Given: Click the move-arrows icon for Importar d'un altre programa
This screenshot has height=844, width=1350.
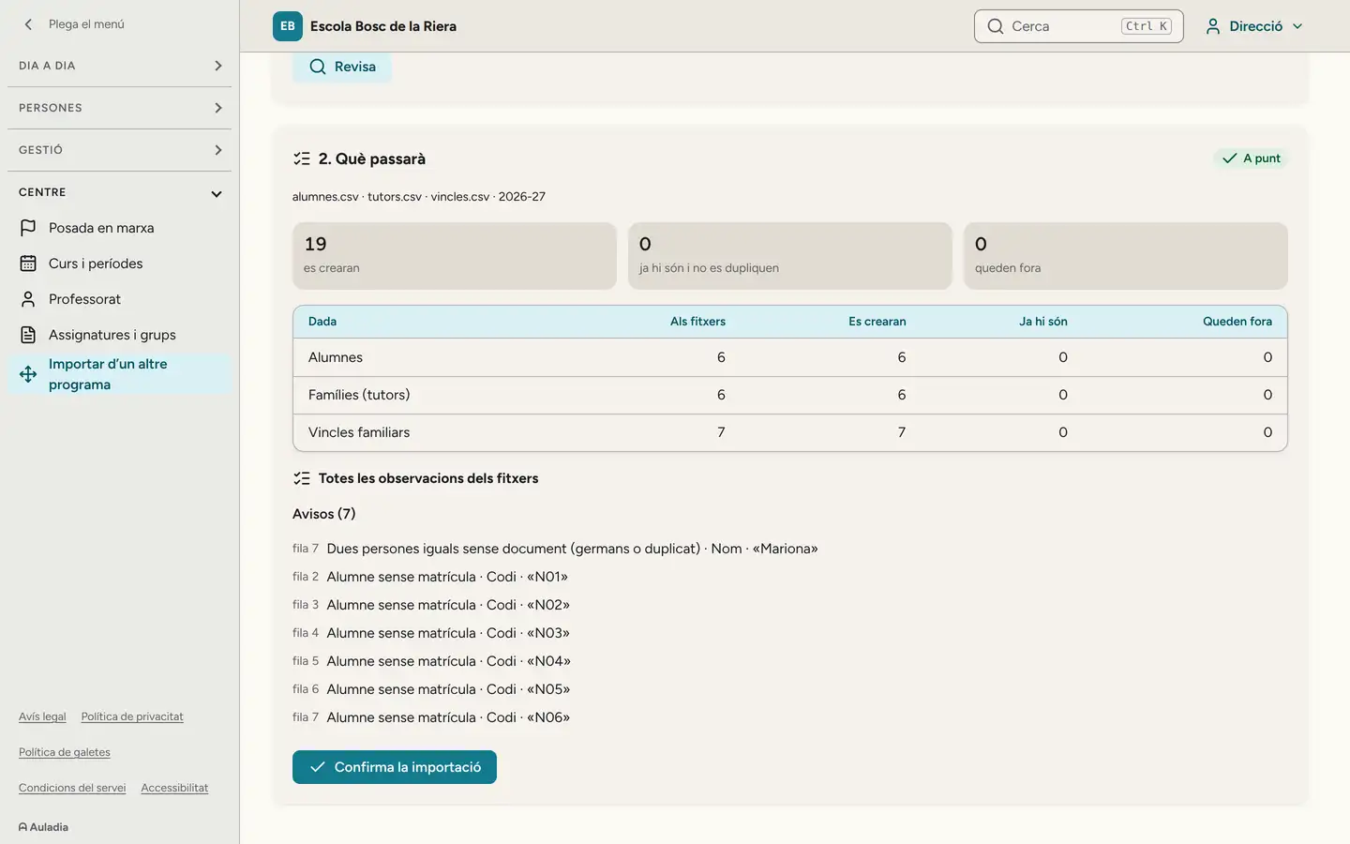Looking at the screenshot, I should [x=28, y=374].
